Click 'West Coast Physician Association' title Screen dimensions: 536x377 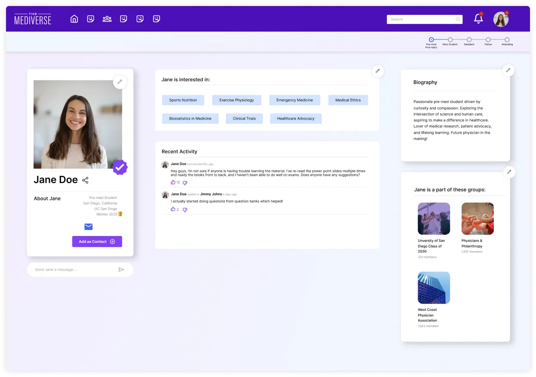tap(427, 315)
